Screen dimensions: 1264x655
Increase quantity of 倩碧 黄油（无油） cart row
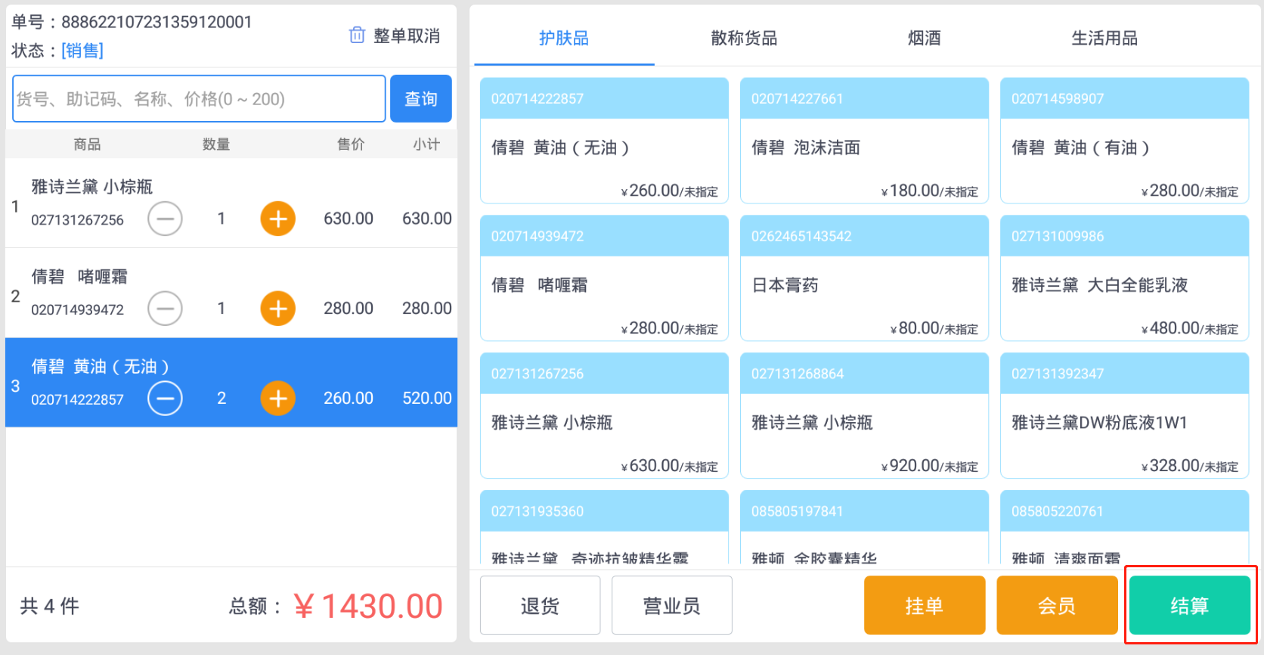pos(278,398)
